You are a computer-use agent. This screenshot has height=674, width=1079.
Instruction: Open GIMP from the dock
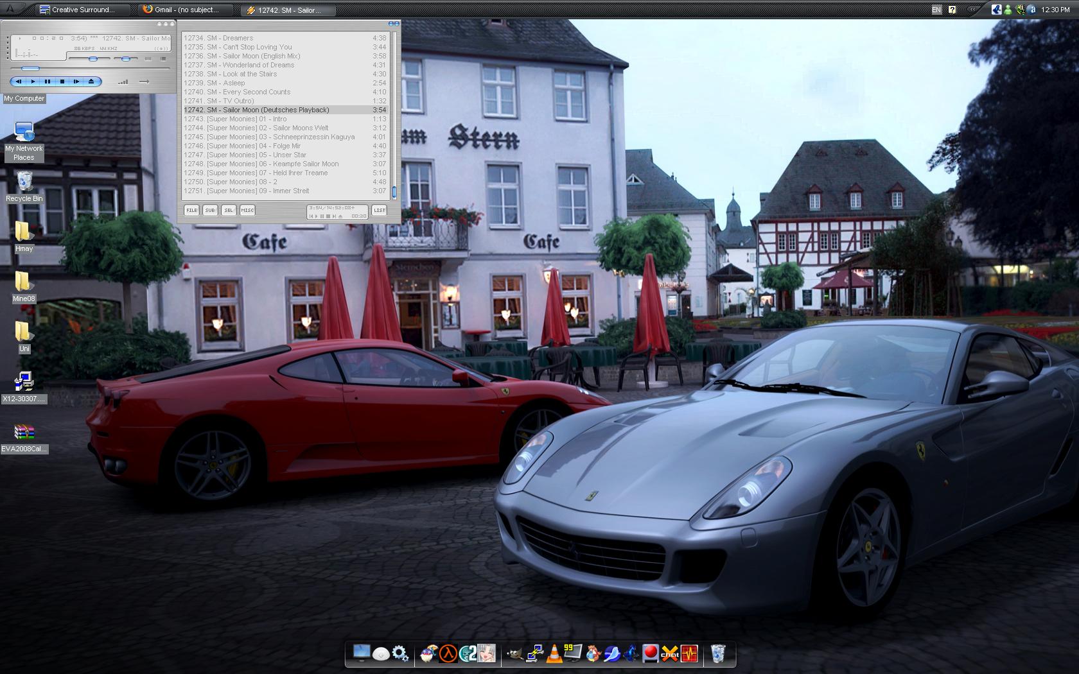pyautogui.click(x=515, y=654)
